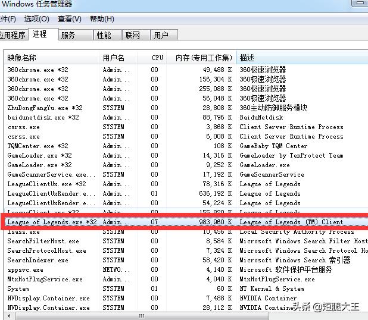Select 360chrome.exe row using 156,304 K

click(x=186, y=79)
